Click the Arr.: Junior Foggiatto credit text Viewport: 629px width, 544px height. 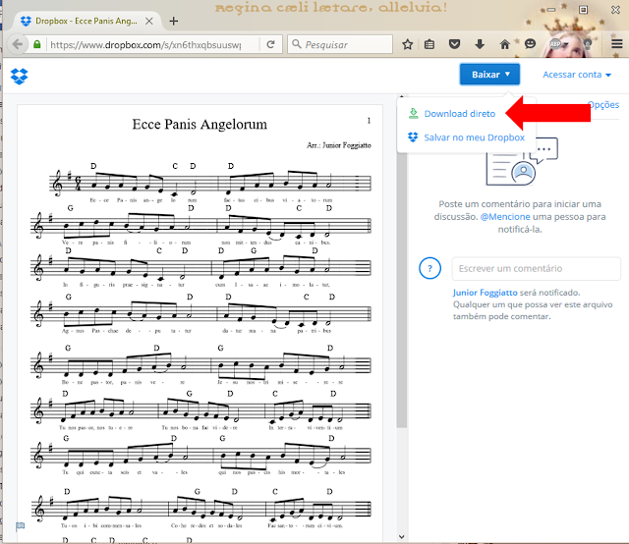(x=338, y=145)
